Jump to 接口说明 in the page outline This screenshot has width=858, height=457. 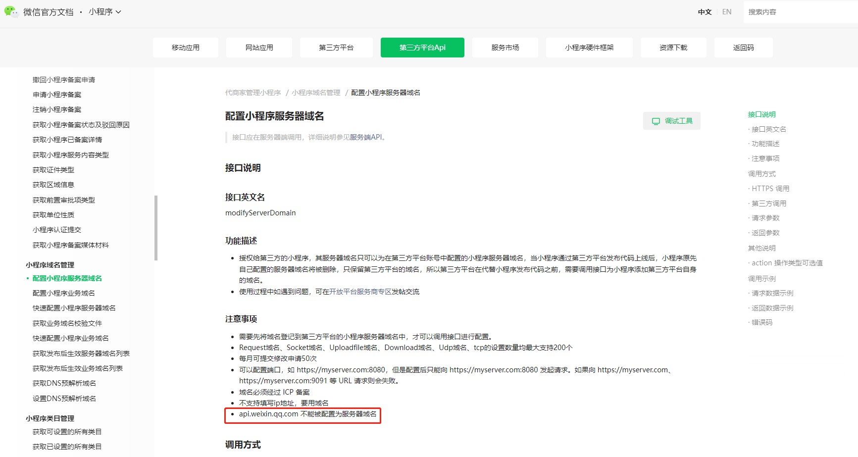pos(762,114)
